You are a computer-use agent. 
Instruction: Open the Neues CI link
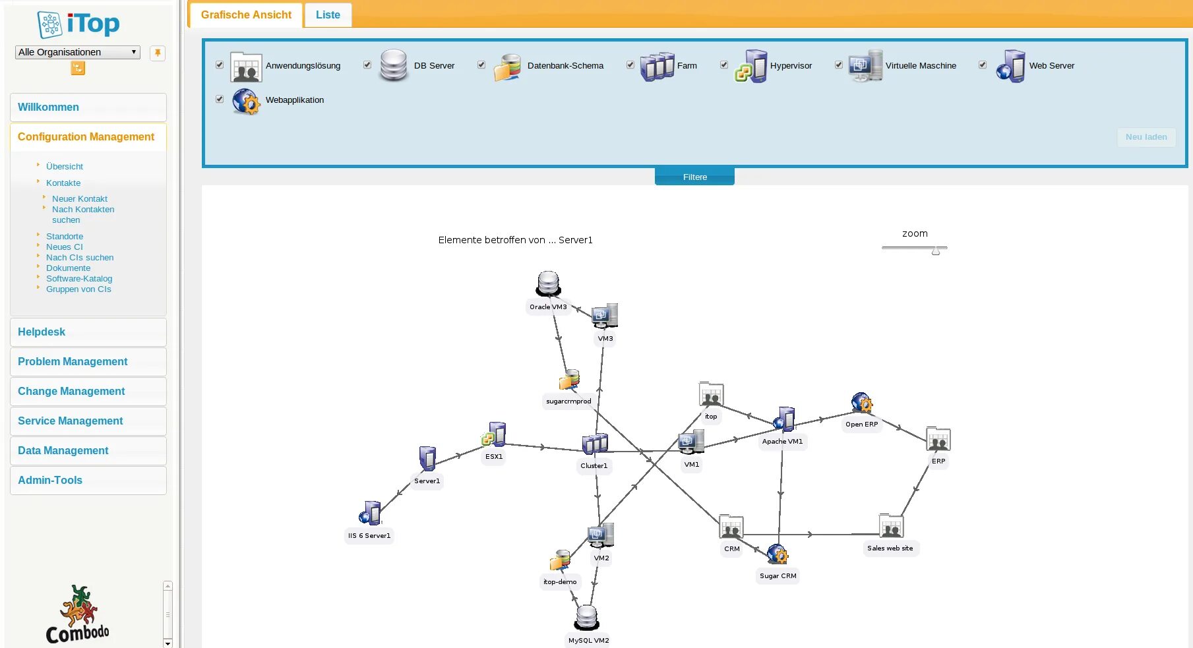(x=65, y=247)
